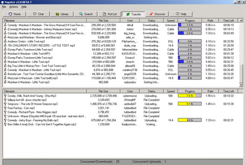Viewport: 246px width, 165px height.
Task: Open the Discover section
Action: [x=152, y=14]
